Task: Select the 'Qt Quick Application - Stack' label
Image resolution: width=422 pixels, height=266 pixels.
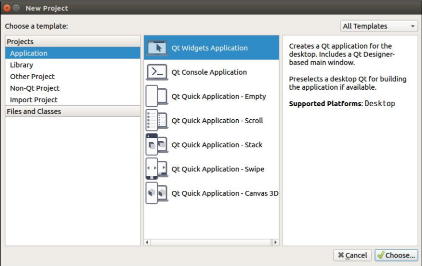Action: click(x=217, y=145)
